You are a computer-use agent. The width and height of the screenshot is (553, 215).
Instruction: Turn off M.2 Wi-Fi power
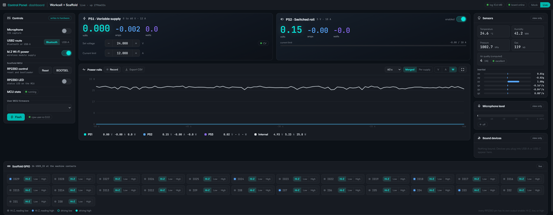click(x=66, y=53)
